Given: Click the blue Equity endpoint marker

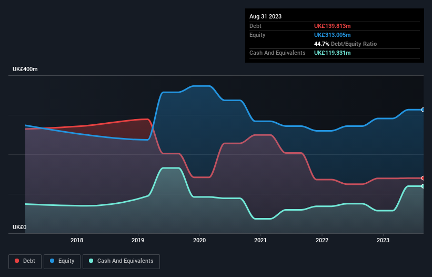Looking at the screenshot, I should [423, 110].
